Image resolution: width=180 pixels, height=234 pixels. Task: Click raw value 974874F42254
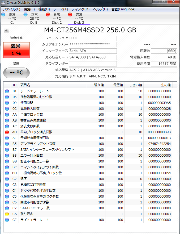tap(160, 144)
